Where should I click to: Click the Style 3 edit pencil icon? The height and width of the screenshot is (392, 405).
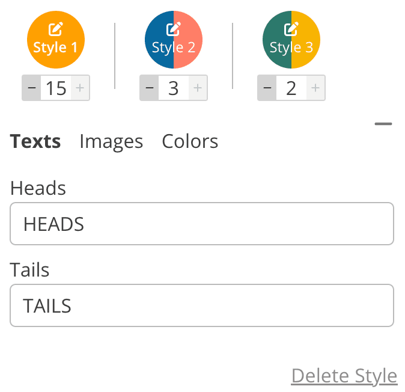pyautogui.click(x=291, y=28)
